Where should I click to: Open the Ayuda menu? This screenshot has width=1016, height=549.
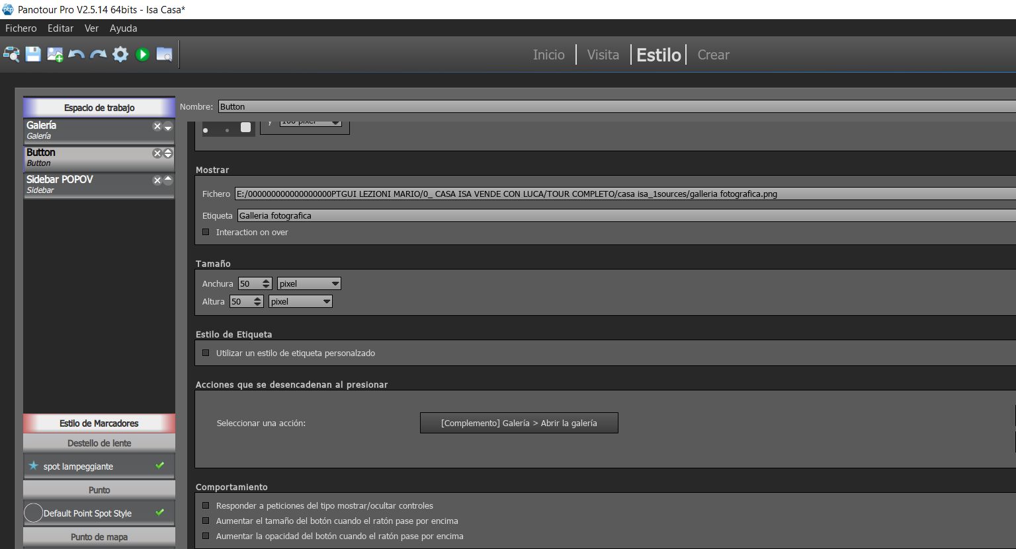click(123, 28)
